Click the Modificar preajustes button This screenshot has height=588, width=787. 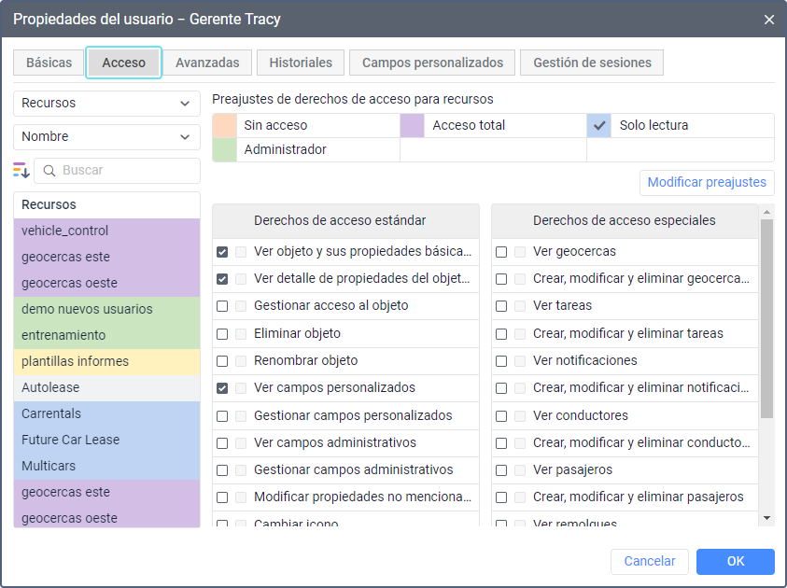pos(707,183)
